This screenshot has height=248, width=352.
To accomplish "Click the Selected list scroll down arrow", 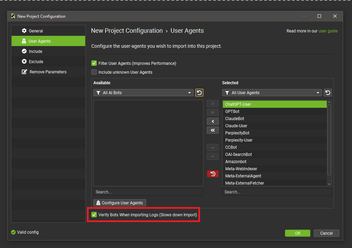I will coord(329,184).
